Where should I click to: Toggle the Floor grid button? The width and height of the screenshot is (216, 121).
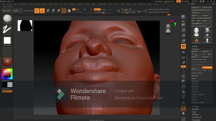pos(183,52)
